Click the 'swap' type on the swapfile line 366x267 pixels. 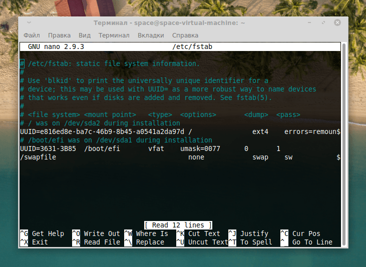260,157
